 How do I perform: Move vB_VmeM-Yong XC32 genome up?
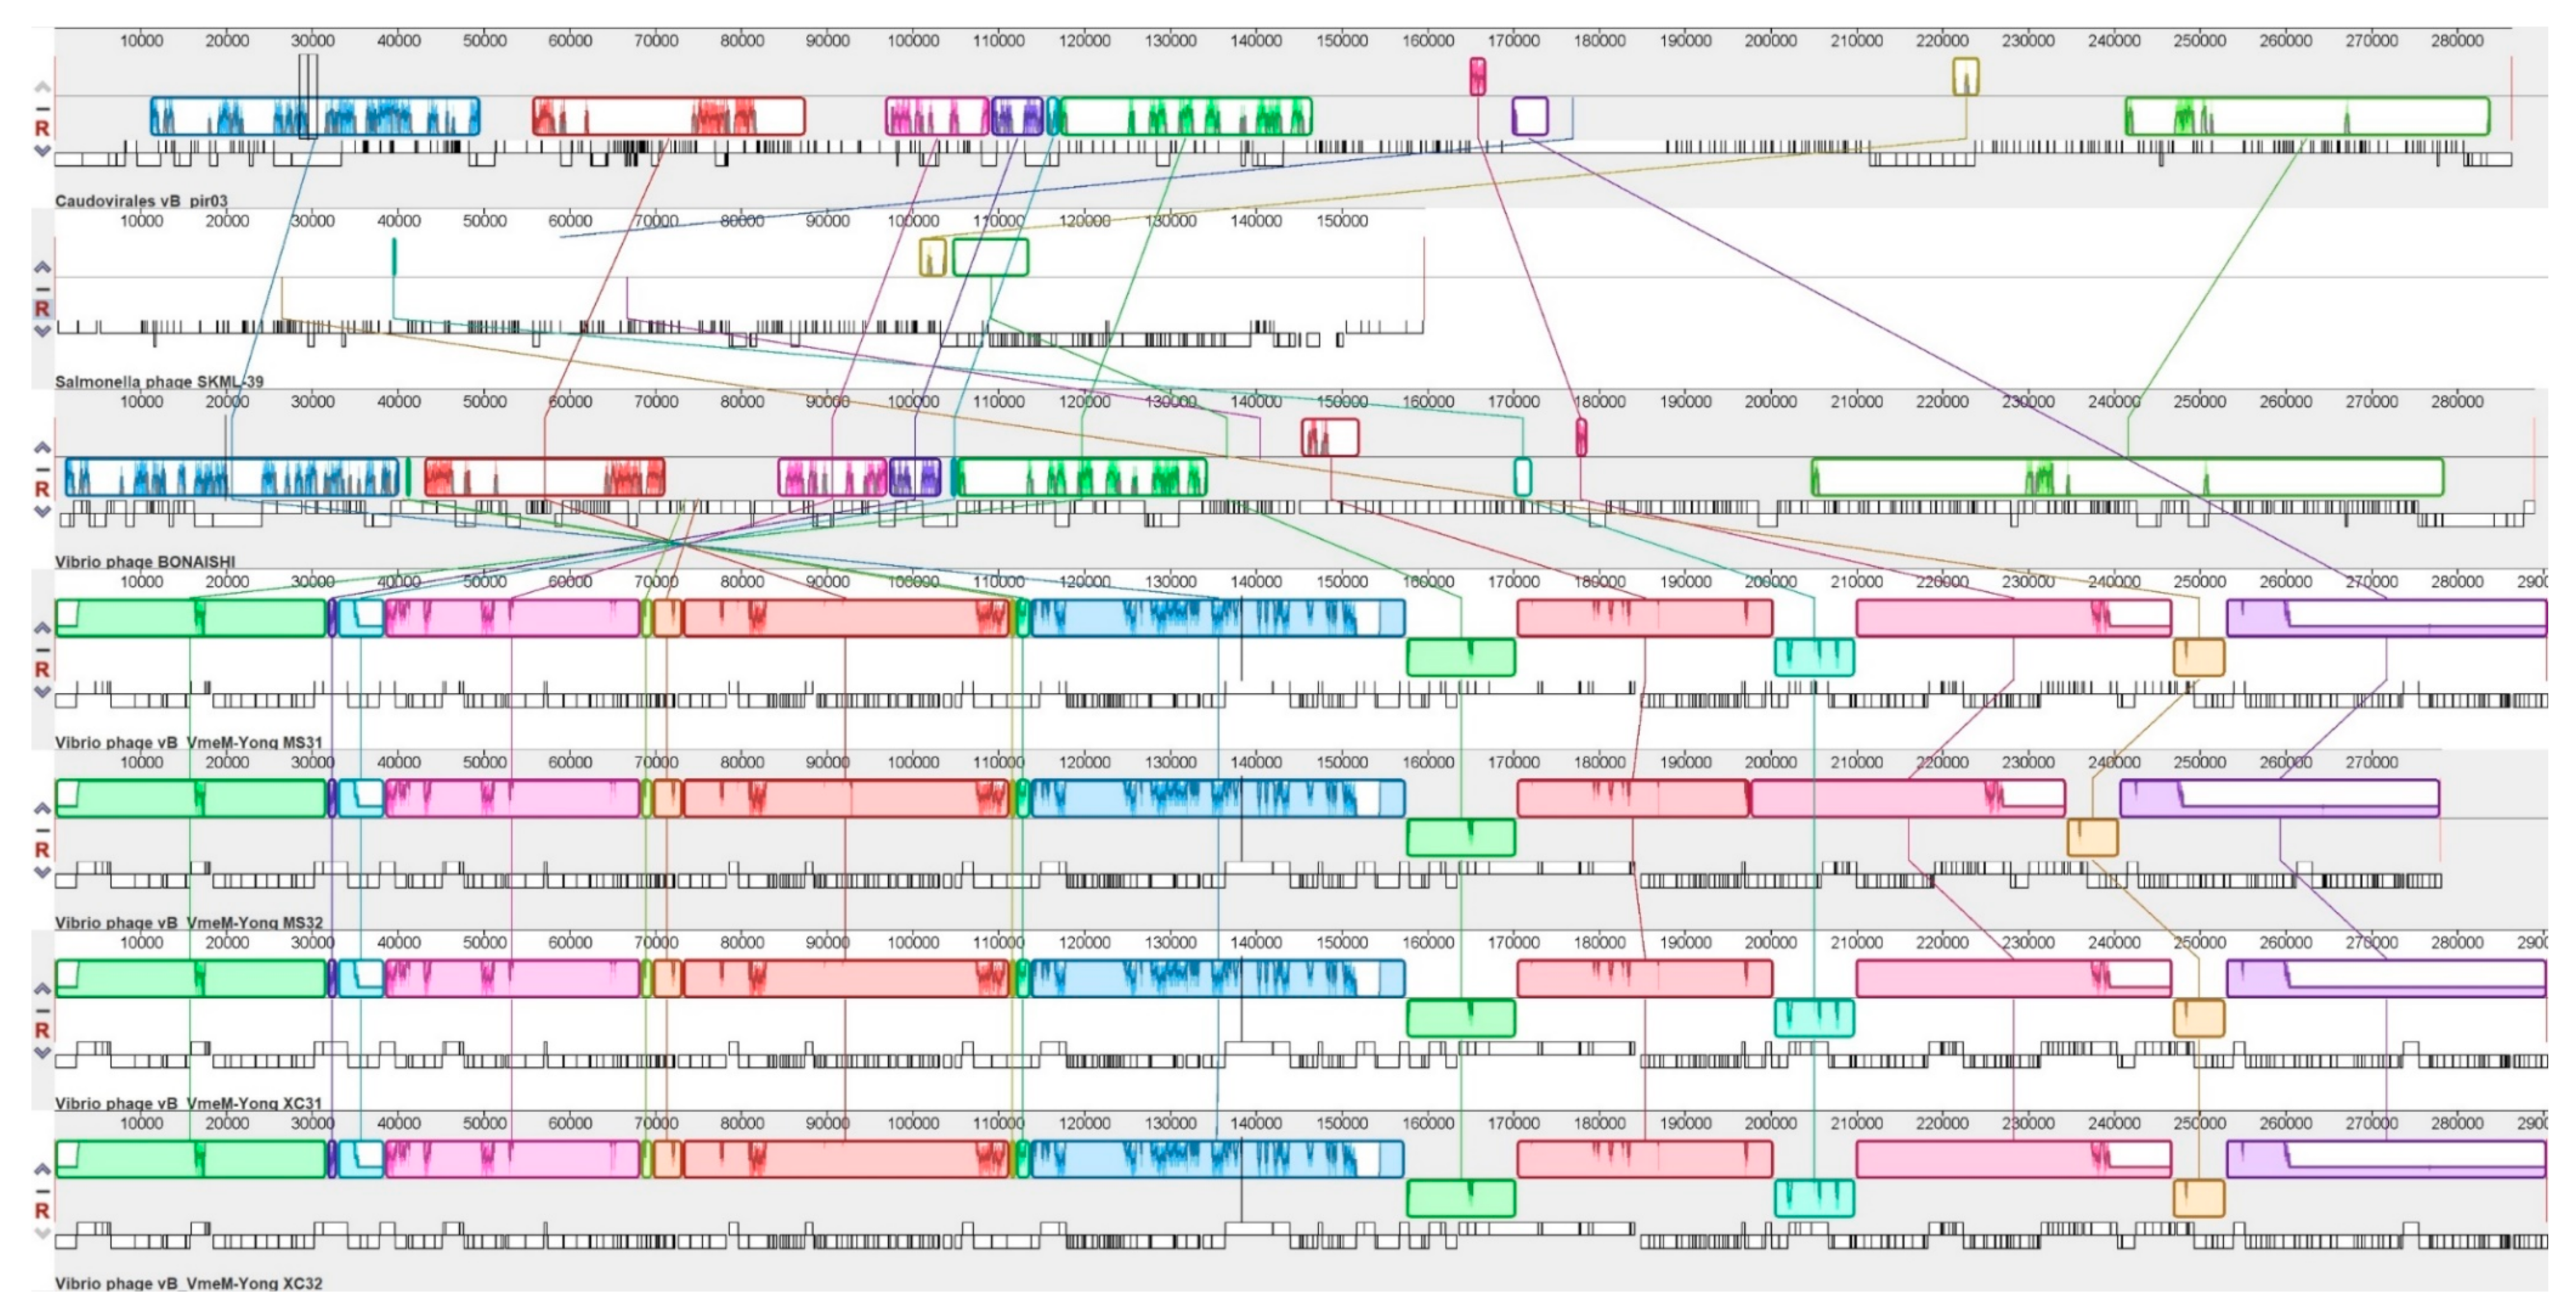point(42,1168)
